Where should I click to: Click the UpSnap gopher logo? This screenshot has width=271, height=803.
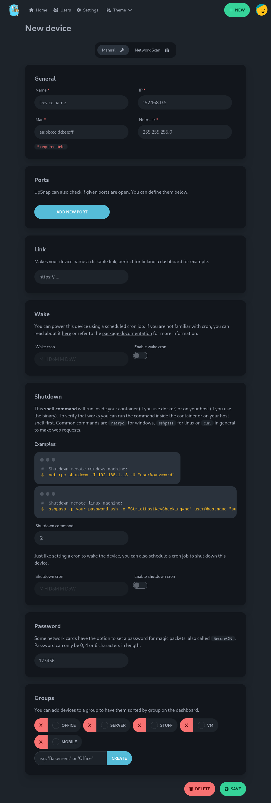coord(14,10)
